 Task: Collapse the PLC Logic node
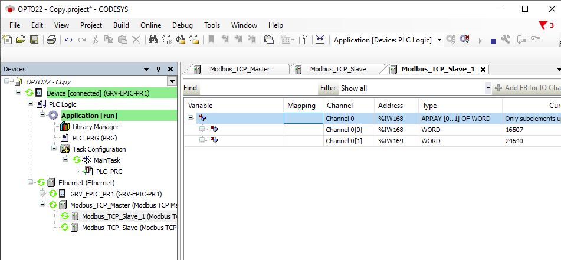point(31,104)
